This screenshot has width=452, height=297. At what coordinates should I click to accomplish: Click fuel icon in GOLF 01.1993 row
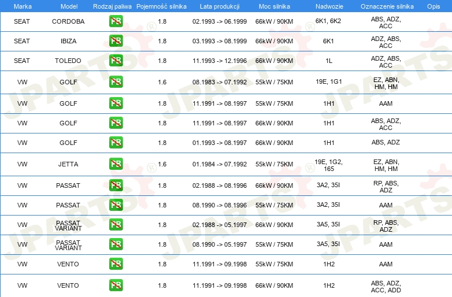point(116,142)
